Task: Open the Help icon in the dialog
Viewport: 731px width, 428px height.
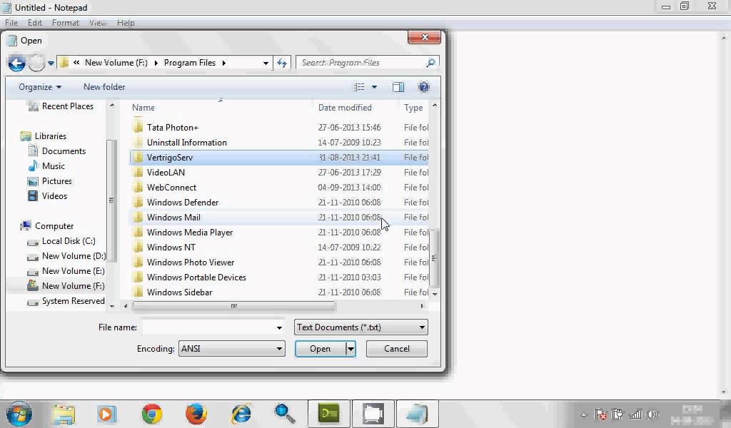Action: click(423, 87)
